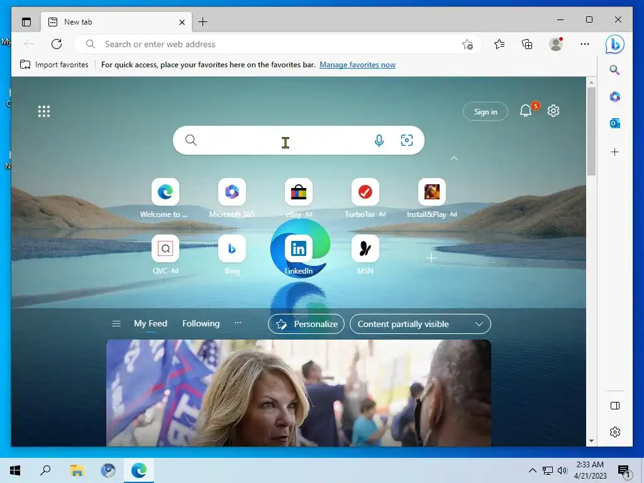Image resolution: width=644 pixels, height=483 pixels.
Task: Open the Favorites list icon
Action: pyautogui.click(x=499, y=44)
